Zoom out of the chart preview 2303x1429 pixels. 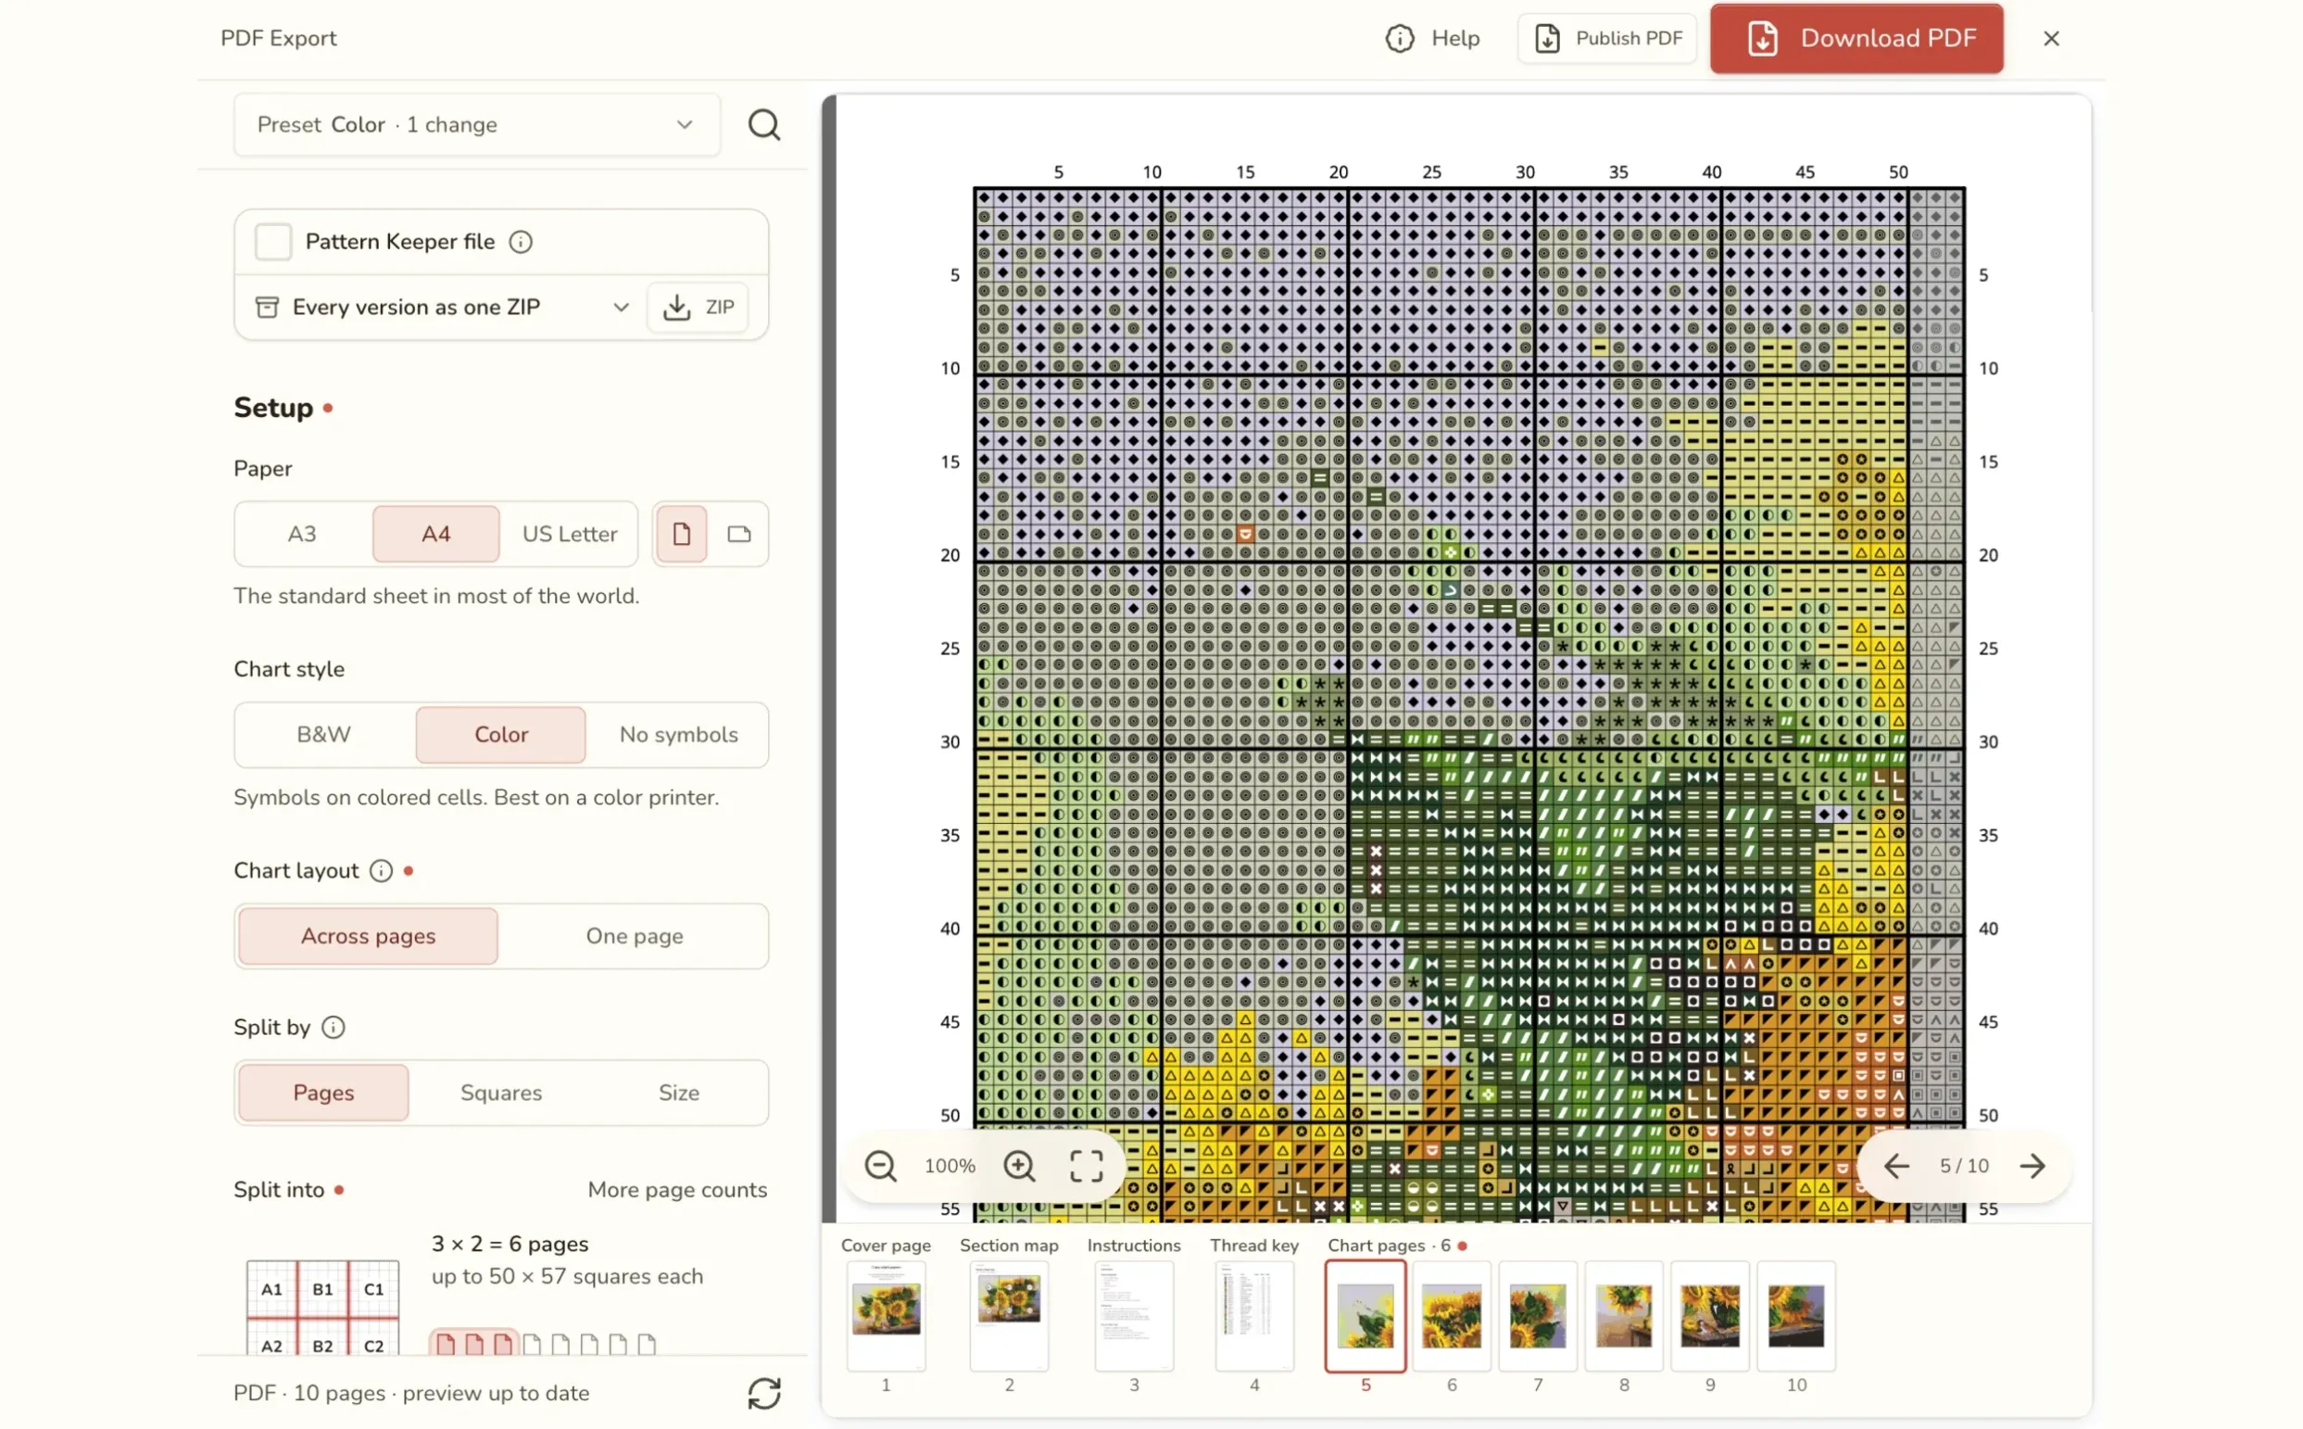pos(880,1165)
